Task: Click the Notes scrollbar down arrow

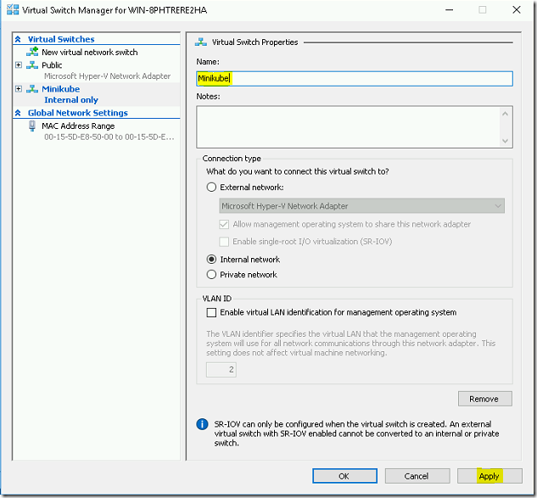Action: point(505,141)
